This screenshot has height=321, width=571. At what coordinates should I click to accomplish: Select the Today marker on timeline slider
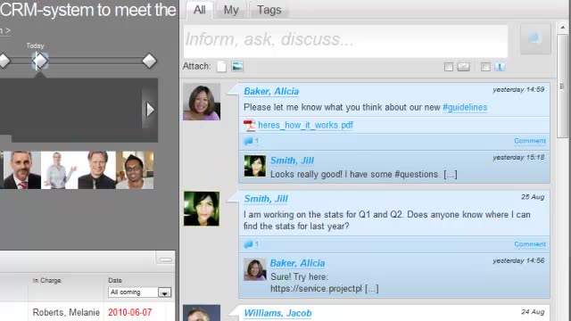click(x=39, y=61)
